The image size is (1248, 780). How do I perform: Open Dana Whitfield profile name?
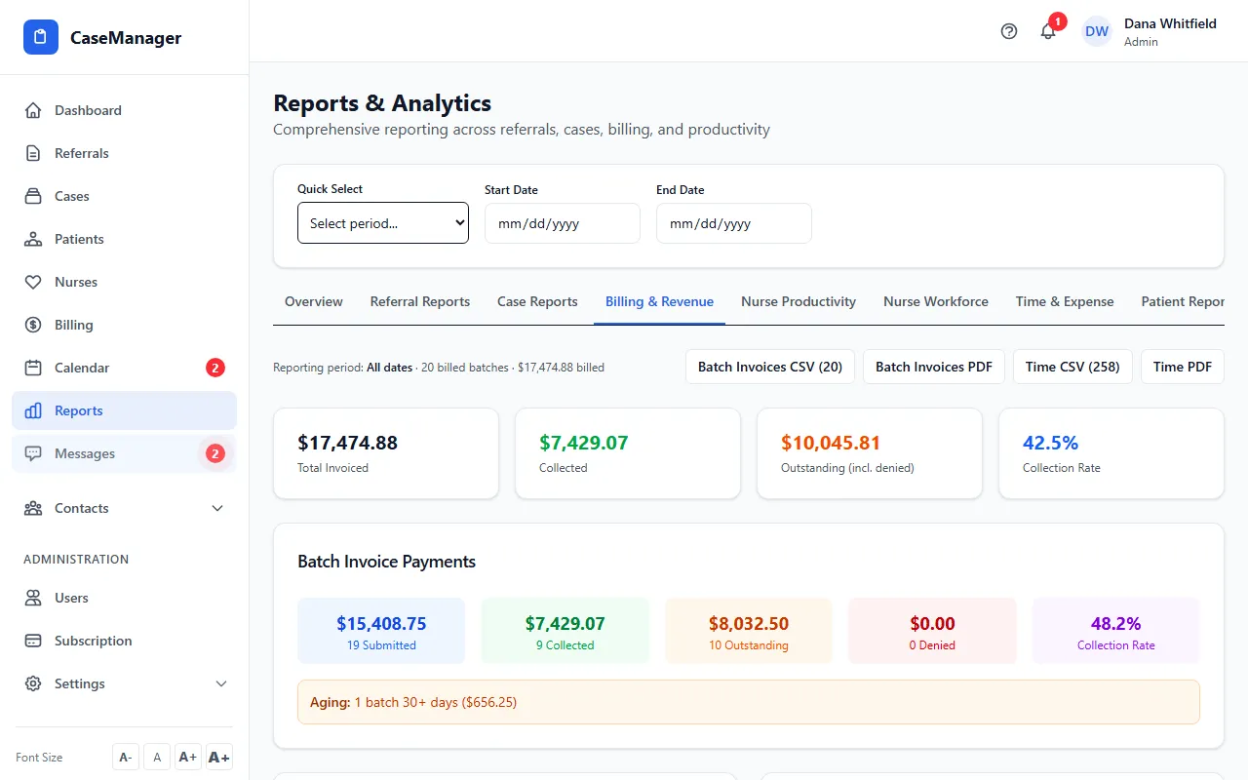pos(1170,23)
